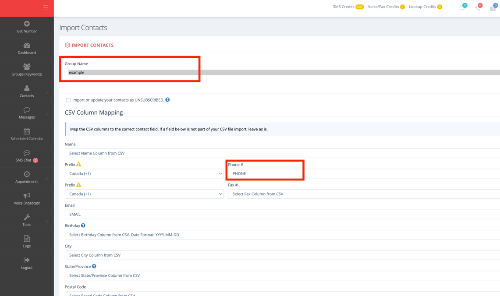Open the Appointments clock icon
This screenshot has width=500, height=296.
pyautogui.click(x=27, y=174)
